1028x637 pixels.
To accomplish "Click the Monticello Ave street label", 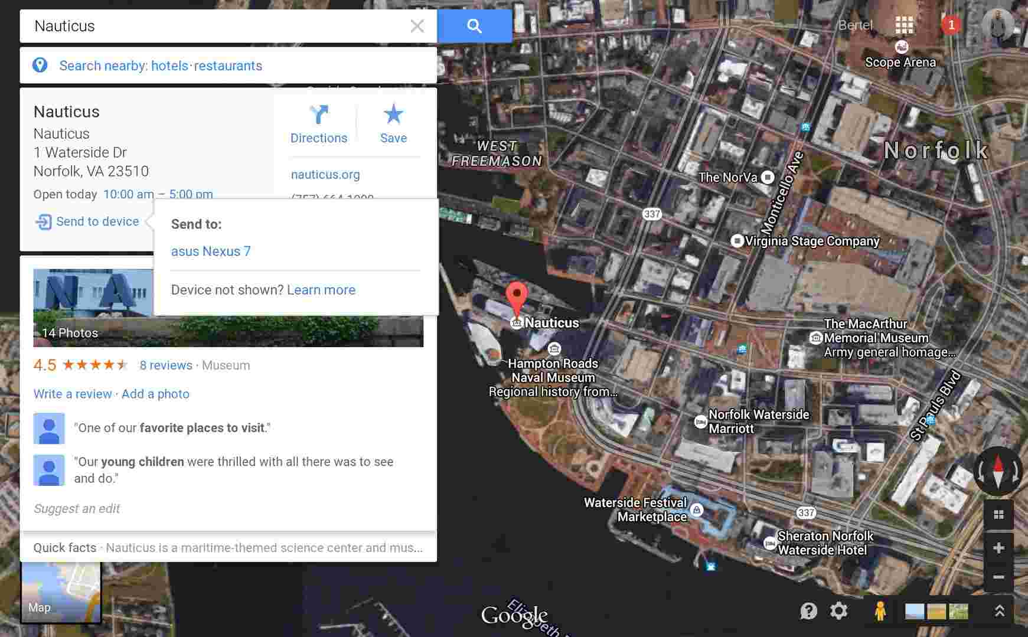I will click(x=782, y=192).
